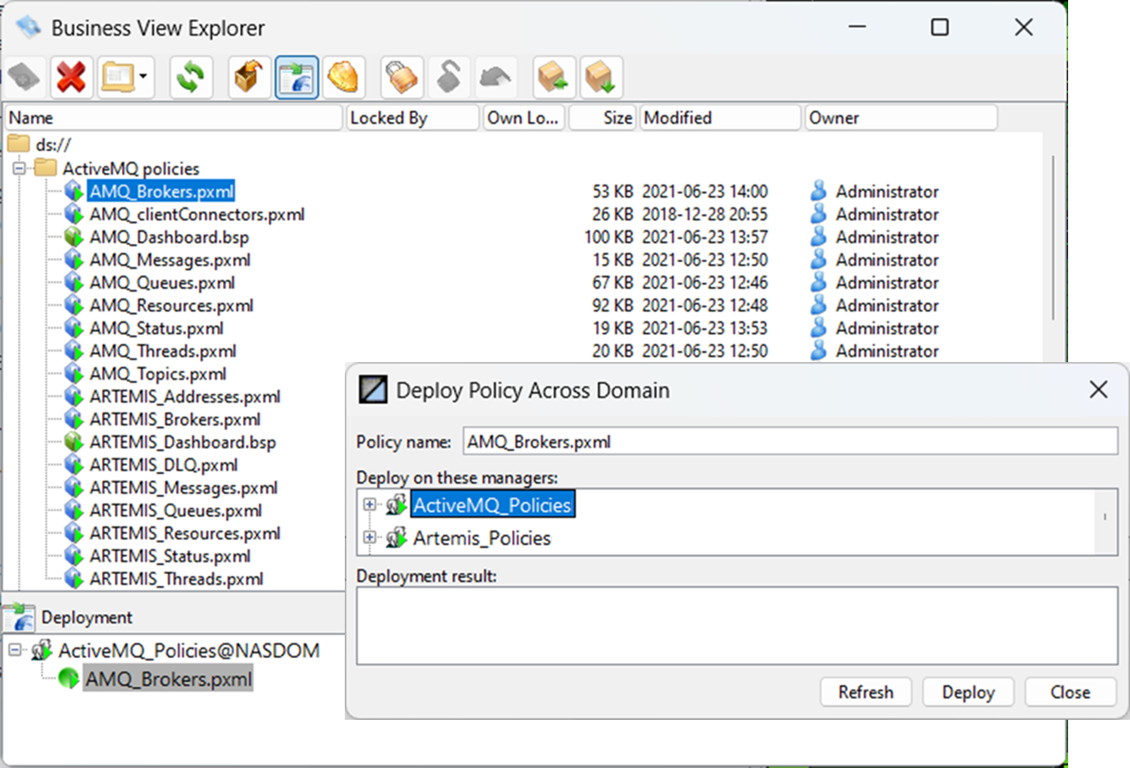The width and height of the screenshot is (1130, 768).
Task: Sort list by Size column header
Action: pos(602,117)
